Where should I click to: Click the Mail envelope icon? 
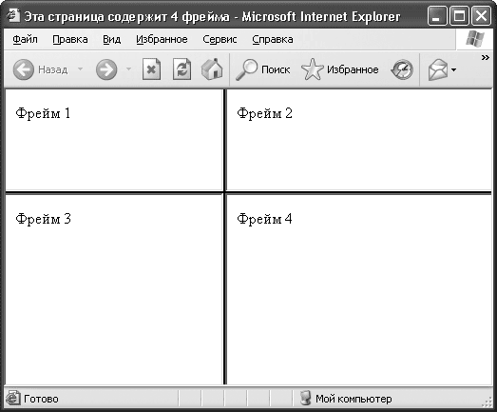(438, 69)
